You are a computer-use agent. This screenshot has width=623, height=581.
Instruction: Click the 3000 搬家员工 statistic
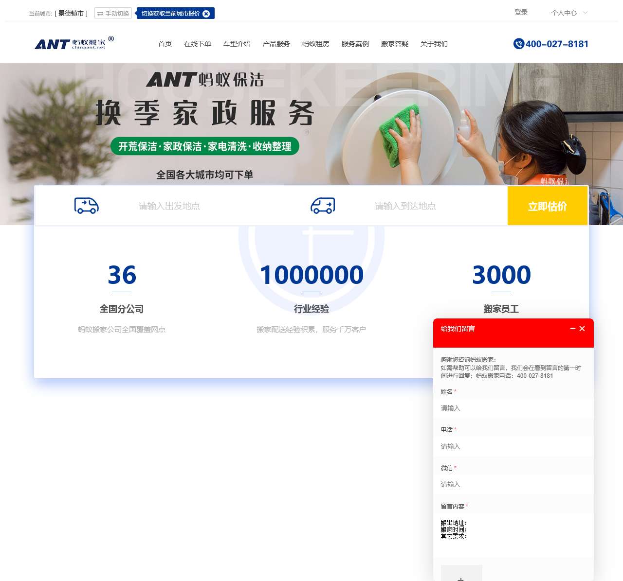click(x=501, y=289)
